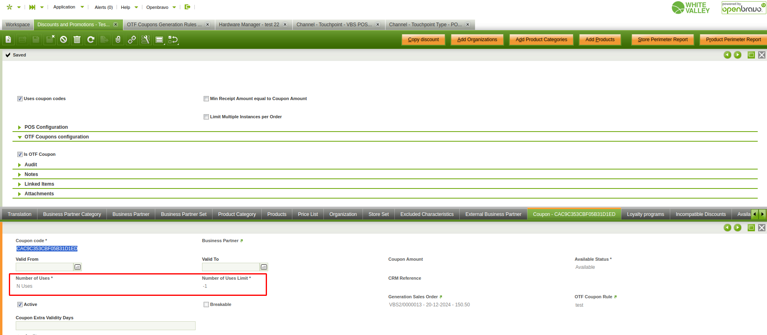The image size is (767, 335).
Task: View Alerts (0) link
Action: point(104,7)
